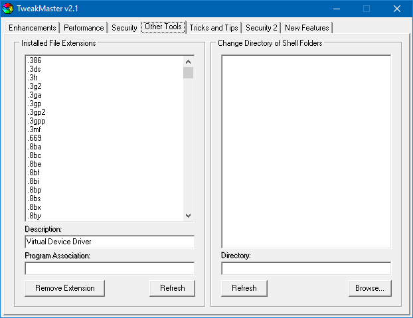Screen dimensions: 413x318
Task: Switch to the Enhancements tab
Action: pos(32,28)
